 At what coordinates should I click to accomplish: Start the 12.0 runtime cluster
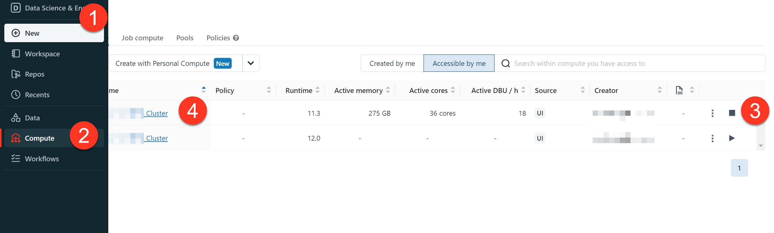732,138
